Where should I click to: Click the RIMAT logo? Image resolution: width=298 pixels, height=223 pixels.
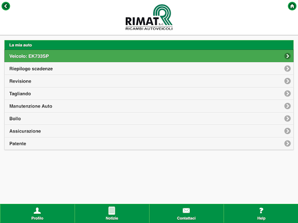click(149, 17)
